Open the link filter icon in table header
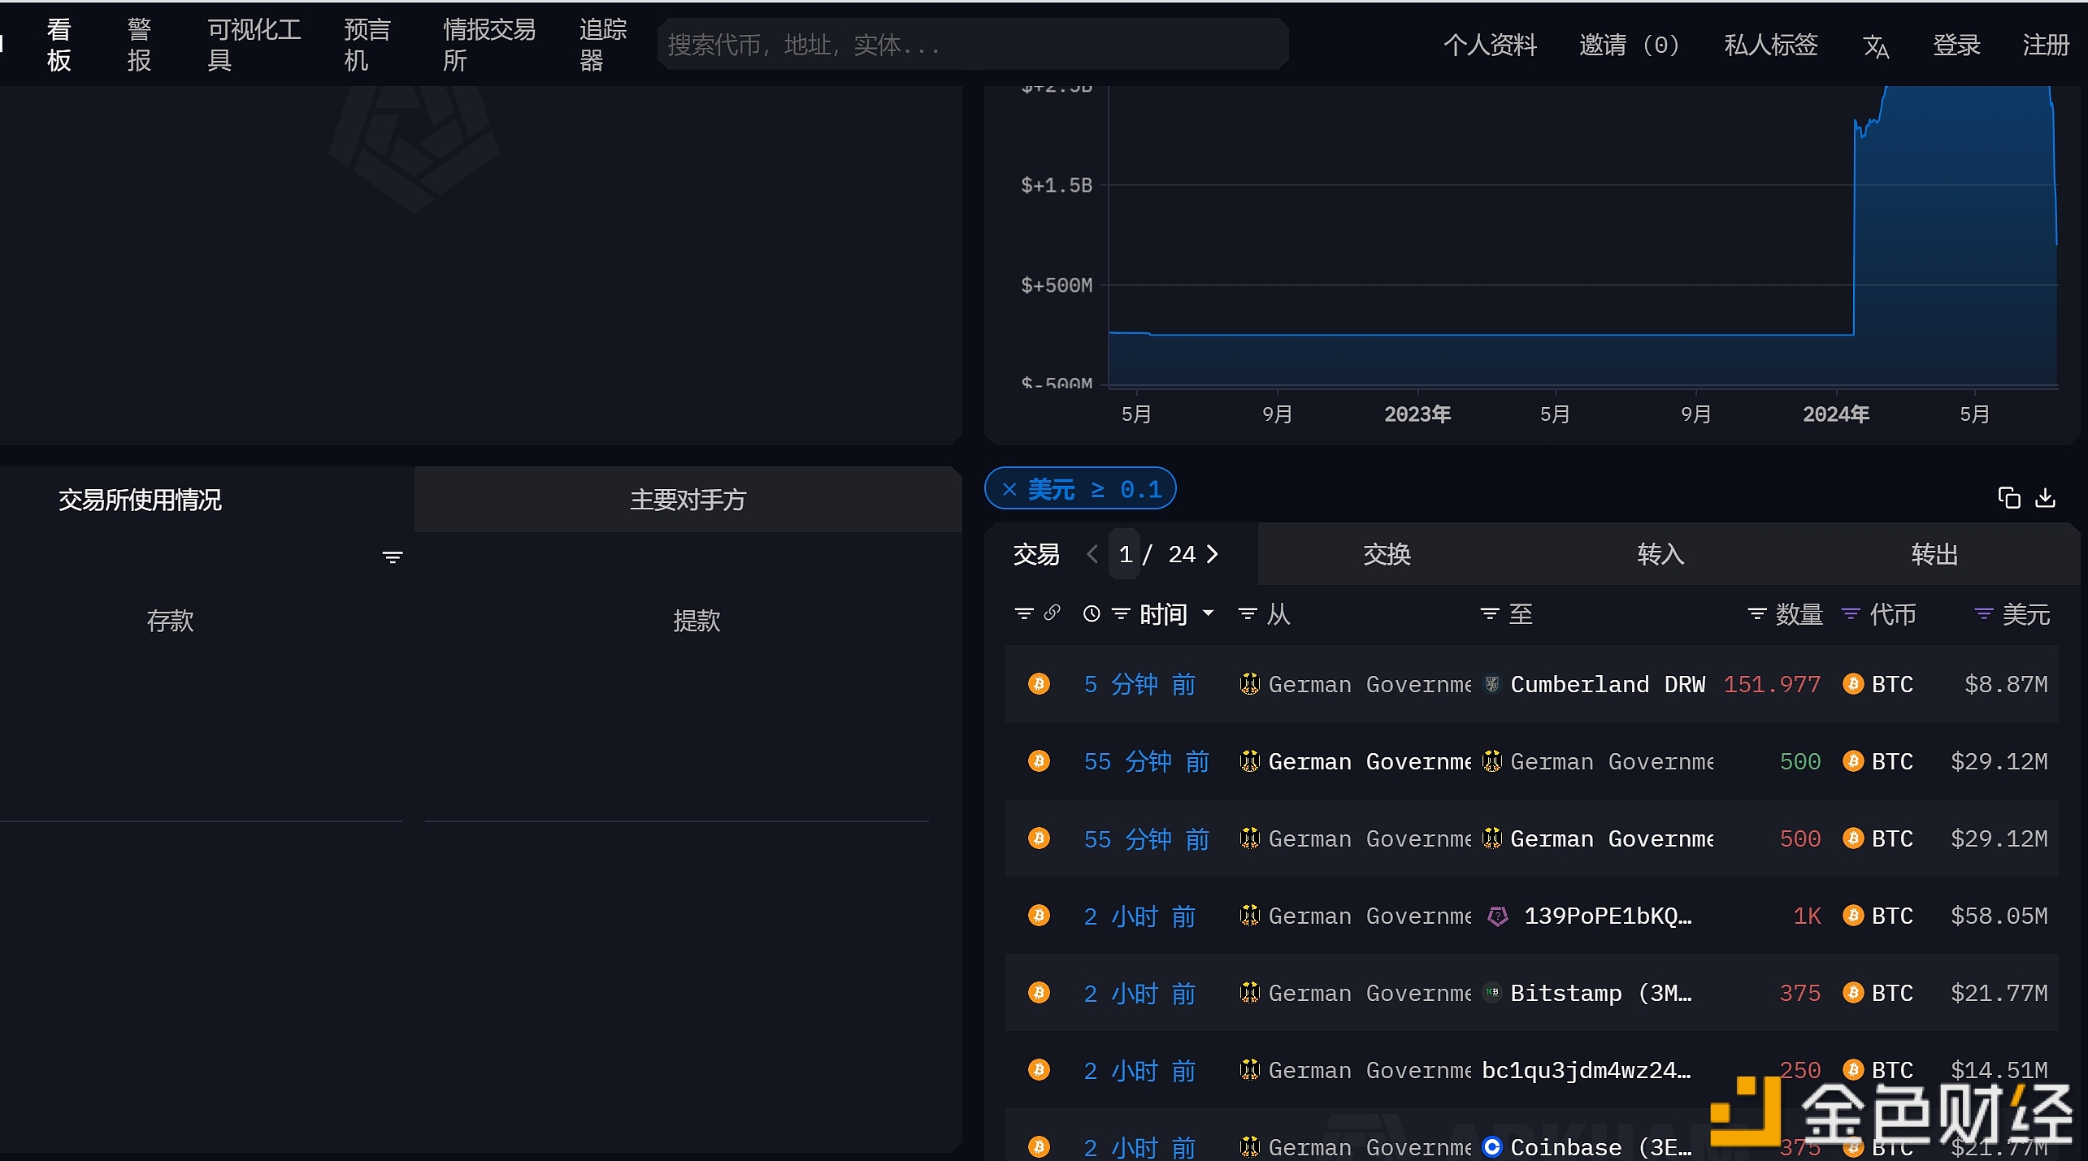This screenshot has width=2088, height=1161. tap(1052, 613)
